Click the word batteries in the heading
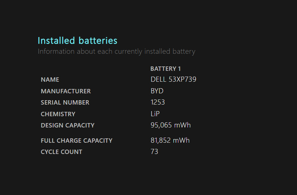The image size is (297, 195). coord(98,41)
